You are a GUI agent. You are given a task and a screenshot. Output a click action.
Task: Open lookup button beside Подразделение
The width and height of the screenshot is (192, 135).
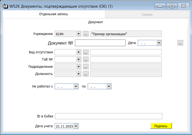pyautogui.click(x=86, y=67)
